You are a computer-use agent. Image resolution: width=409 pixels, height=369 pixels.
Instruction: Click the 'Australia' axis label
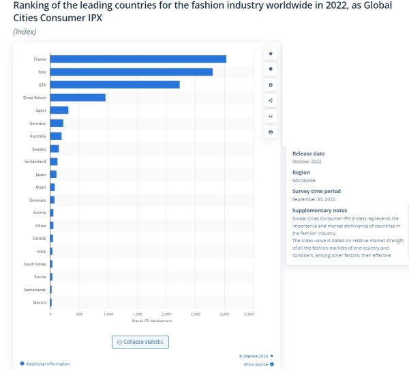click(x=37, y=136)
